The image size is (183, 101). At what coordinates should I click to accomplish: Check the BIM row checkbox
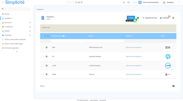[x=43, y=47]
